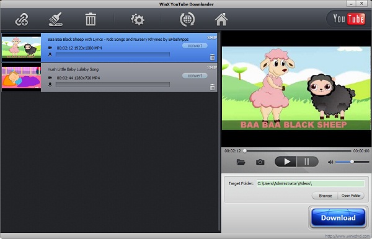Play the preview video
This screenshot has height=239, width=372.
285,162
